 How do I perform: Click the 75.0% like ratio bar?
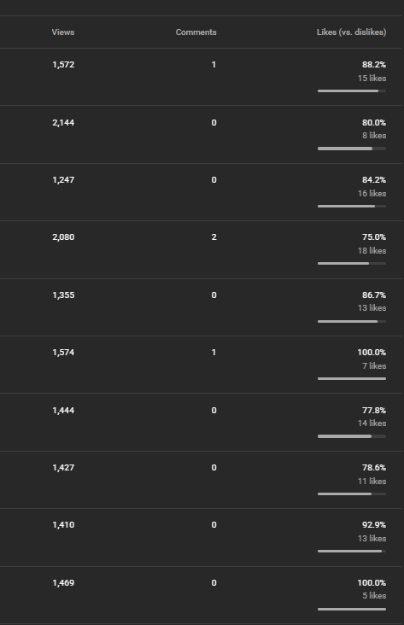[x=352, y=264]
